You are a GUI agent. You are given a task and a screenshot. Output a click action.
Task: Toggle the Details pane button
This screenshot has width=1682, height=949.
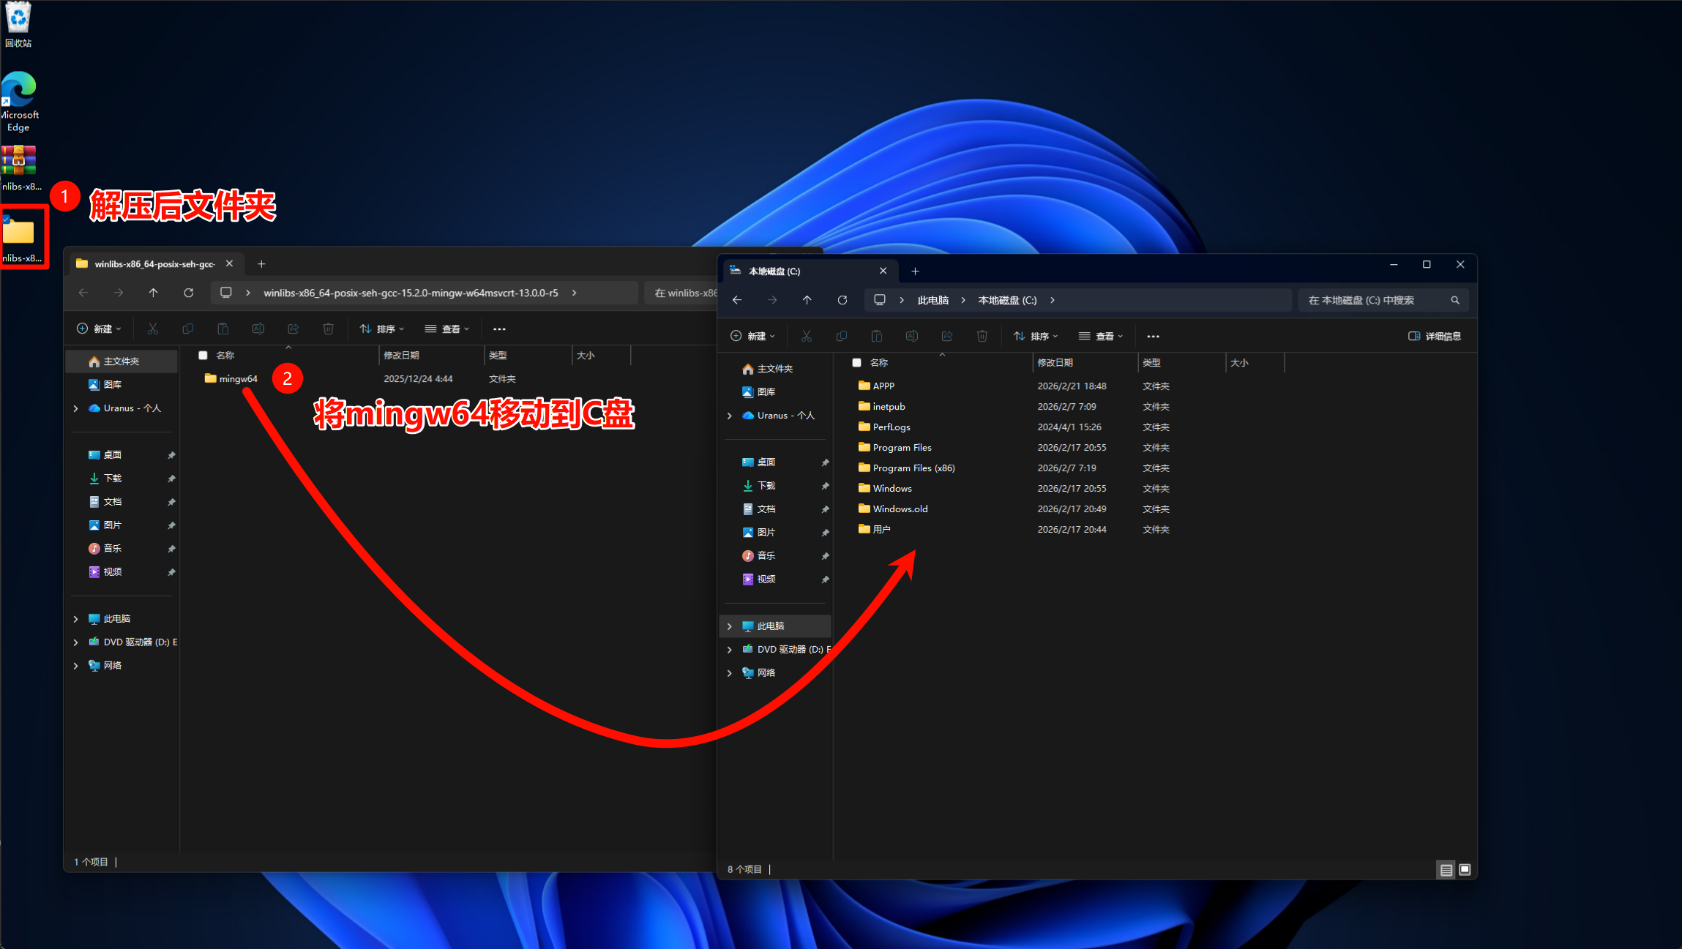1434,336
